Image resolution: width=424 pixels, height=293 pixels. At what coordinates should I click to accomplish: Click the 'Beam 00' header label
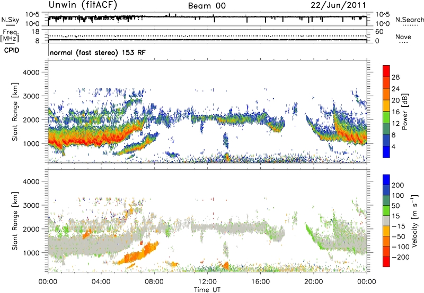point(207,6)
